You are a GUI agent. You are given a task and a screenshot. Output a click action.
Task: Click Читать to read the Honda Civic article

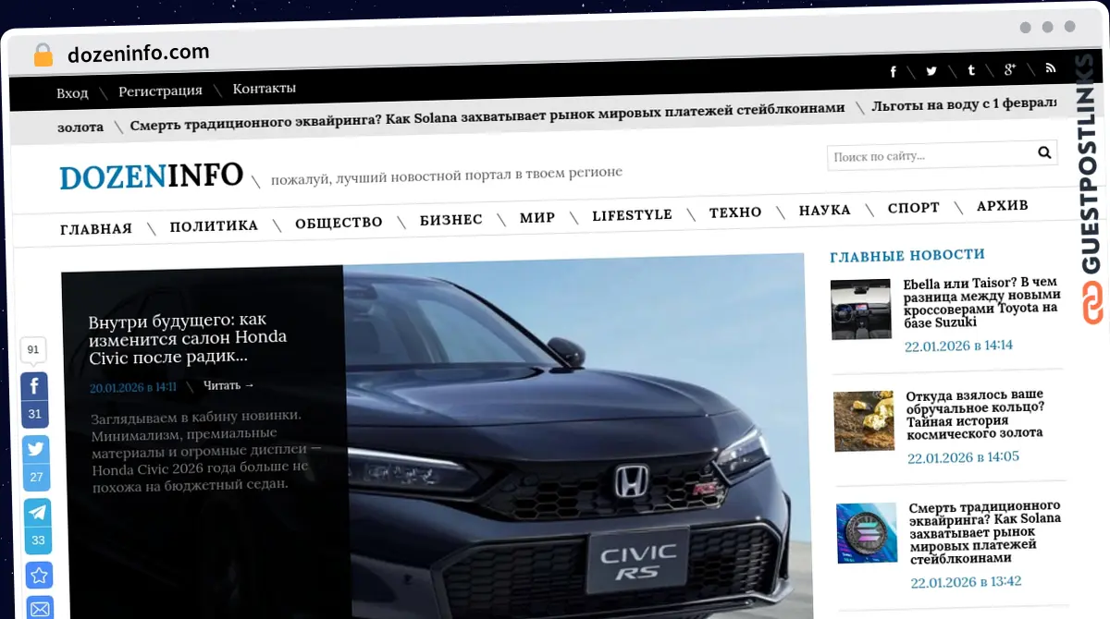pyautogui.click(x=222, y=385)
